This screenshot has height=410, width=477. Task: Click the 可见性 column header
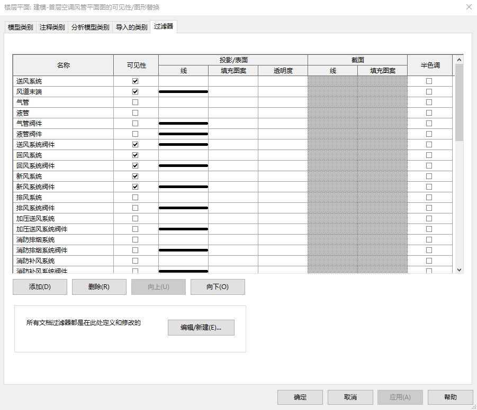pyautogui.click(x=136, y=66)
